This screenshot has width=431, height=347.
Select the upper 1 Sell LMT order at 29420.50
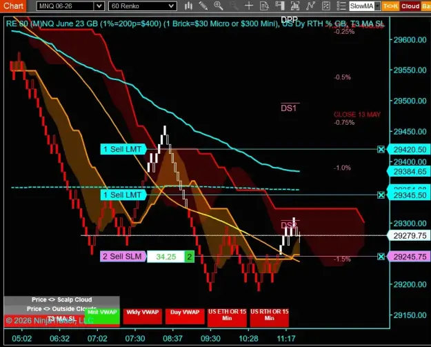(x=123, y=149)
